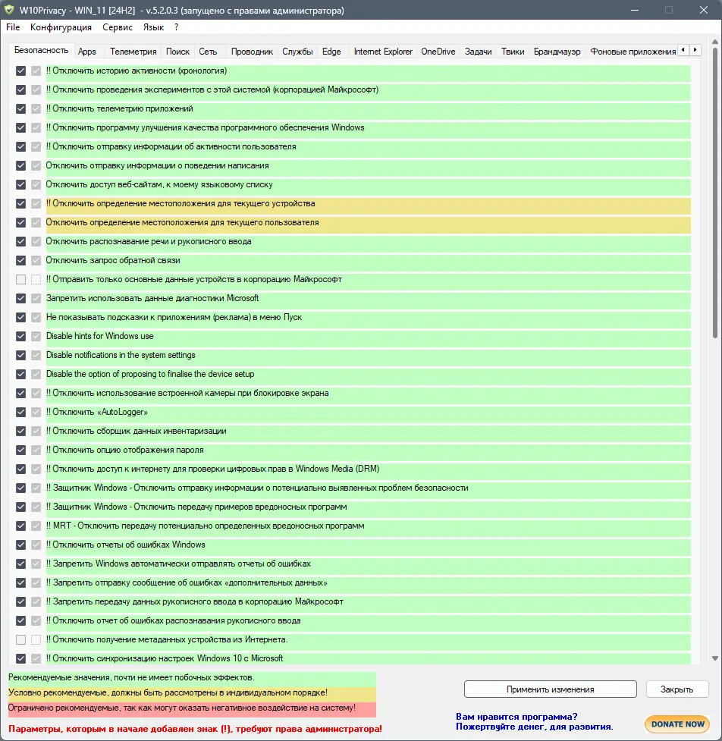Select the Безопасность tab
Viewport: 722px width, 741px height.
point(41,50)
